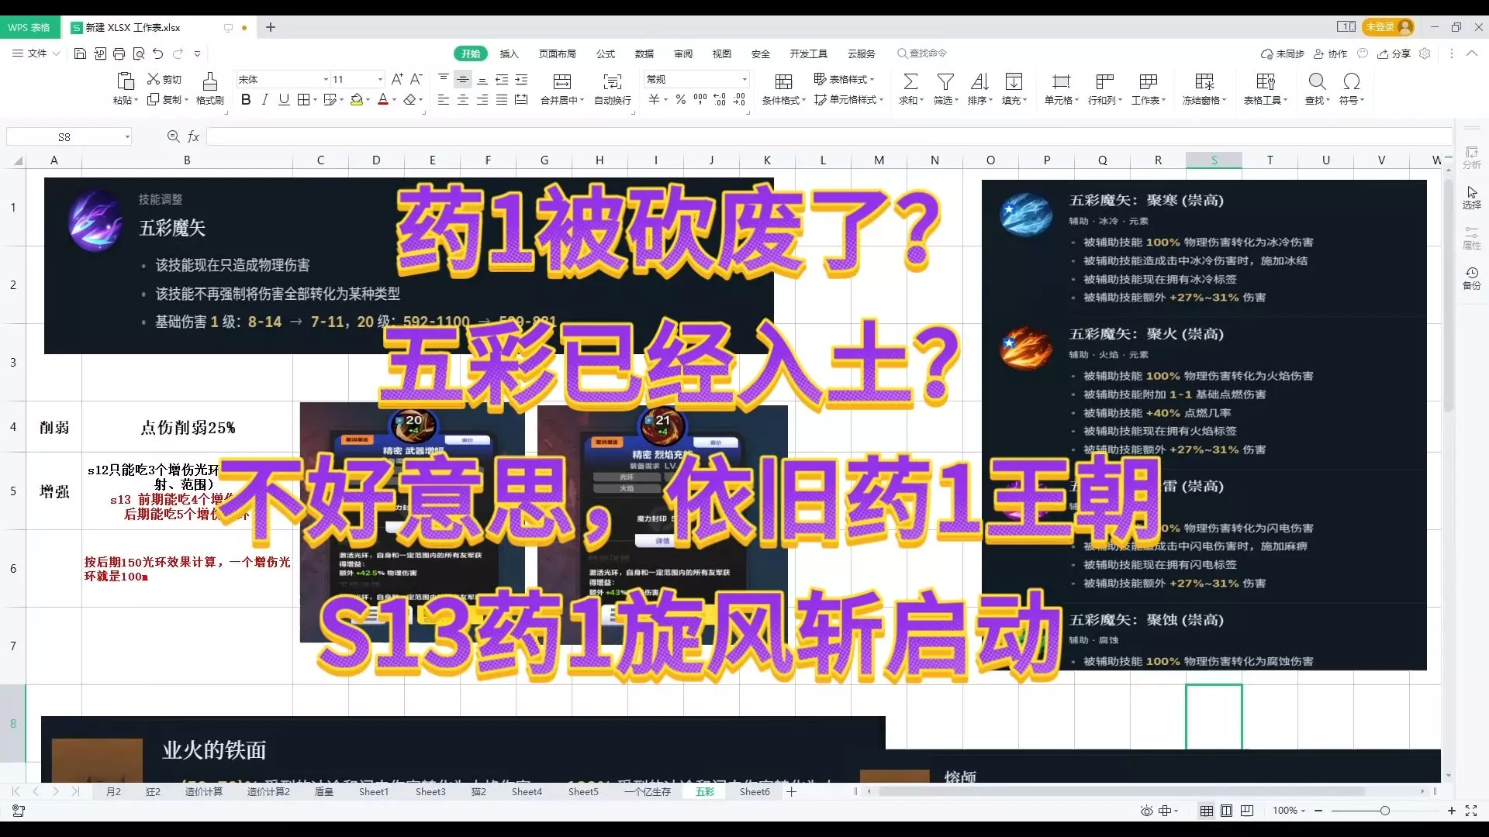
Task: Switch to the 插入 ribbon tab
Action: tap(509, 53)
